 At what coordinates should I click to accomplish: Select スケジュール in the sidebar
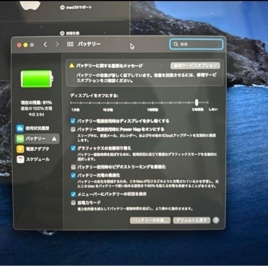tap(37, 159)
